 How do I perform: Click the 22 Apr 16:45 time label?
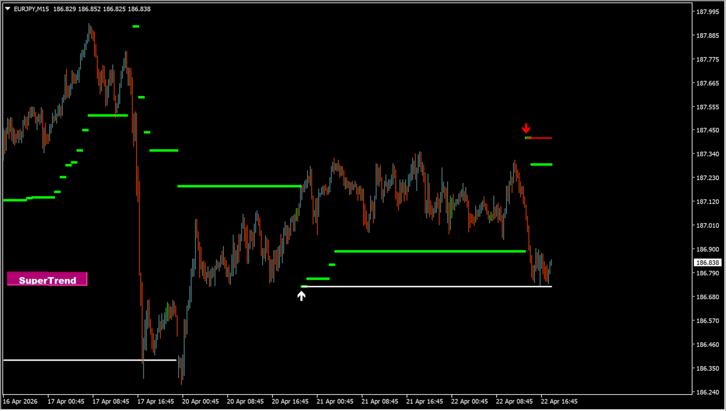pos(559,401)
